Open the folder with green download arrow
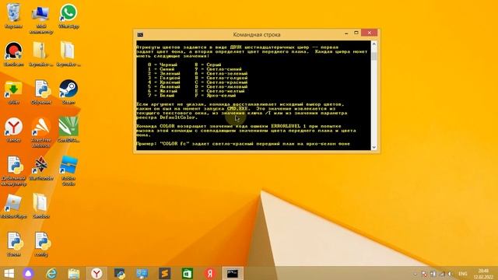This screenshot has width=498, height=280. (x=13, y=92)
